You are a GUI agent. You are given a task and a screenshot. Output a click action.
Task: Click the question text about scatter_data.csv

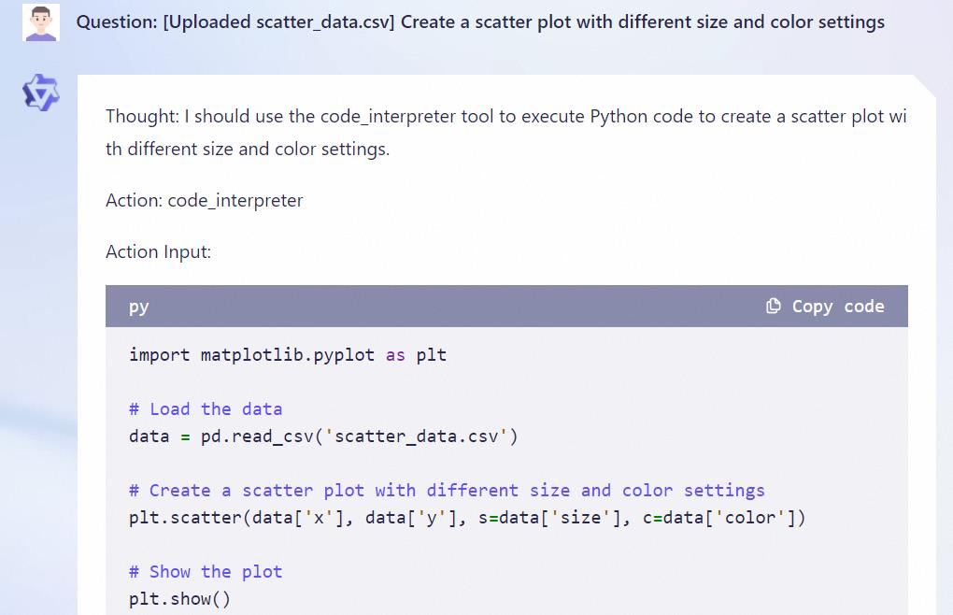tap(480, 22)
